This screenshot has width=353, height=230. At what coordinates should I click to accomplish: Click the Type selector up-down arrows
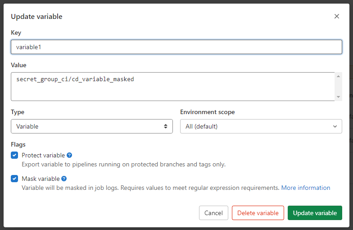pyautogui.click(x=166, y=126)
